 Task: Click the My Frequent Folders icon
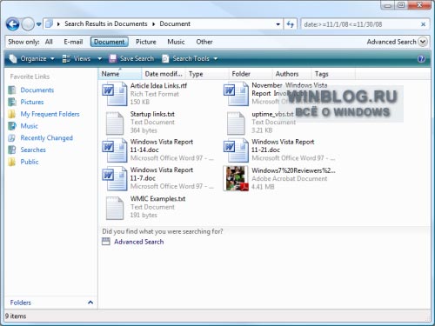[12, 114]
